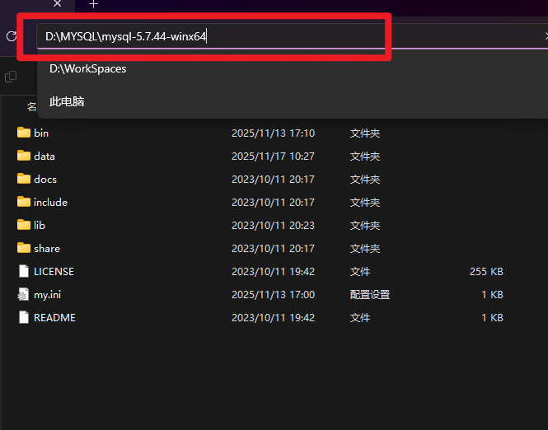The image size is (548, 430).
Task: Select the docs folder name
Action: [45, 179]
